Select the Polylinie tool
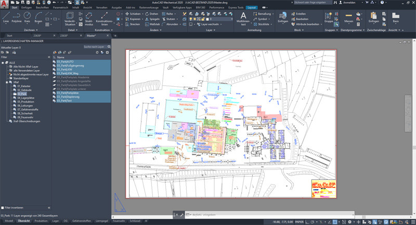416x225 pixels. tap(17, 17)
